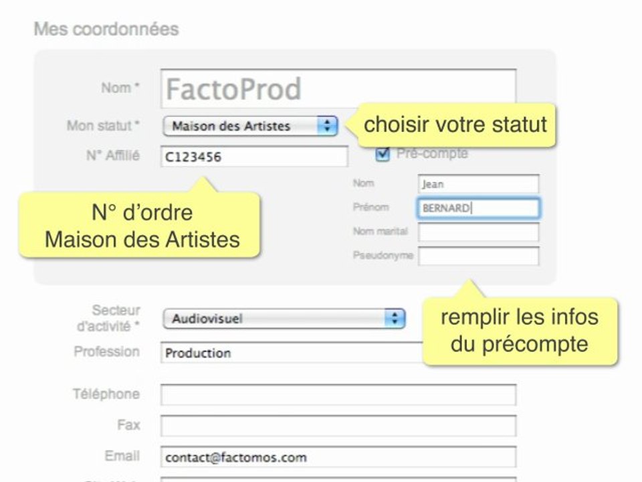Image resolution: width=642 pixels, height=482 pixels.
Task: Click the empty Fax field
Action: pyautogui.click(x=338, y=426)
